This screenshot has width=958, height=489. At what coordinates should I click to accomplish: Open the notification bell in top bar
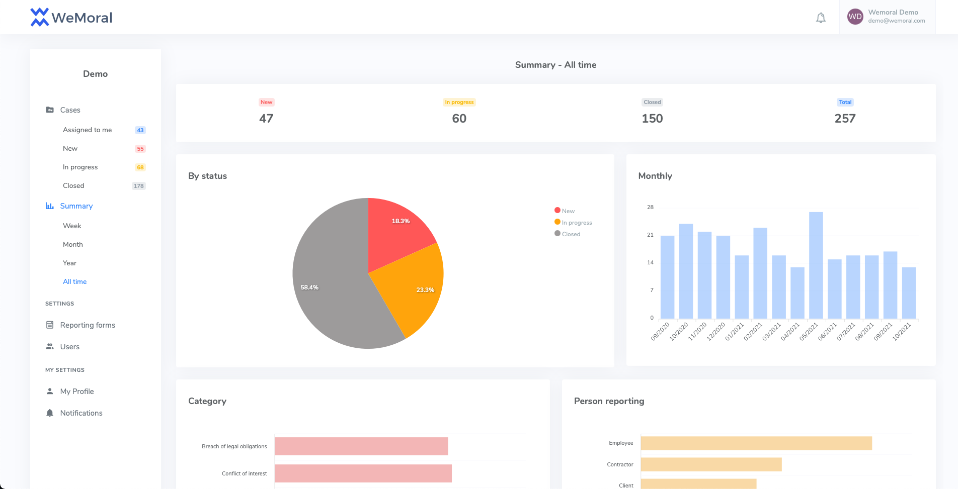(821, 17)
